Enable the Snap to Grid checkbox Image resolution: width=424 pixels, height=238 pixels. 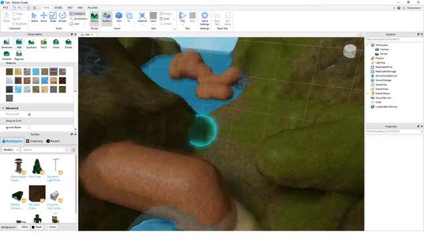coord(29,121)
